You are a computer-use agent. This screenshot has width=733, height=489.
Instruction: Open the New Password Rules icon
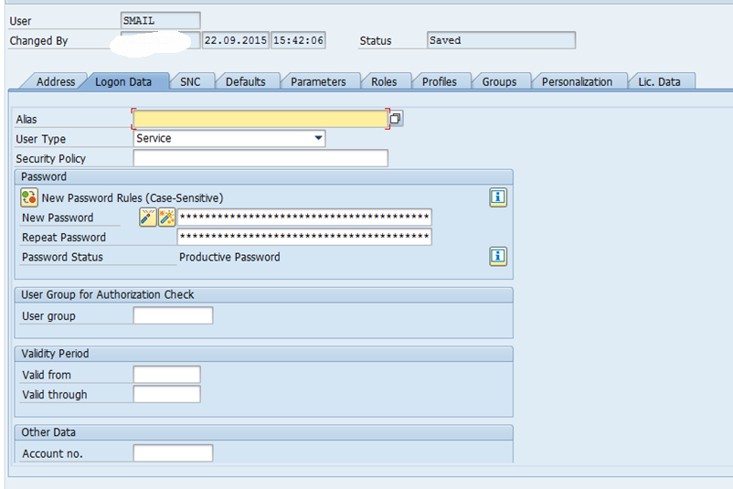tap(29, 197)
